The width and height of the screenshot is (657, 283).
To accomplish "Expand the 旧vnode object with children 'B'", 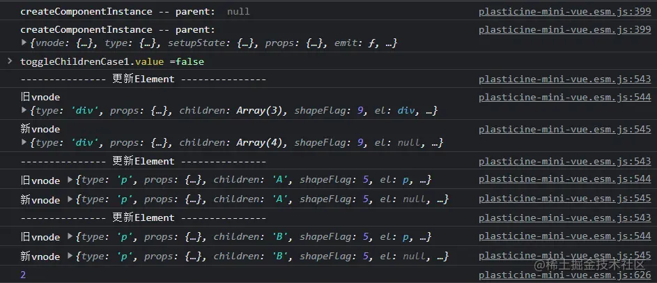I will (x=70, y=236).
